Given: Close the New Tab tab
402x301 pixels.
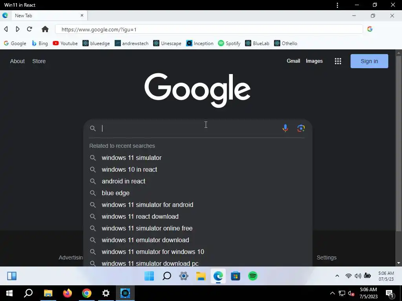Looking at the screenshot, I should [82, 15].
